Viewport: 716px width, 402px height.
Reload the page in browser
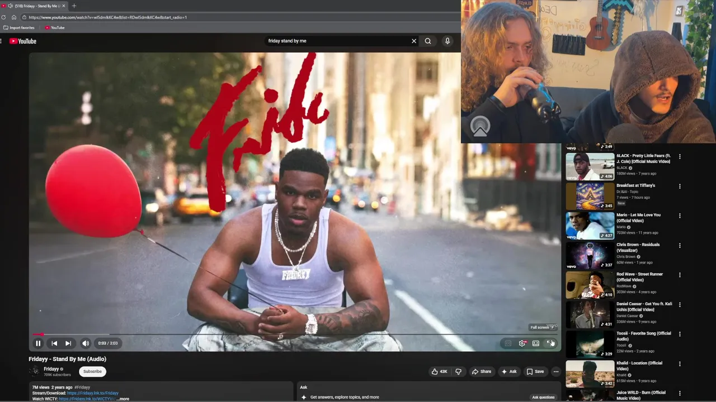3,17
